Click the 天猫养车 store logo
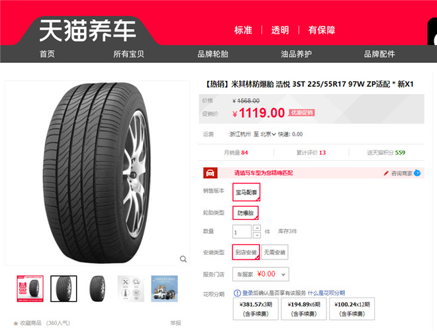This screenshot has height=331, width=437. [x=87, y=30]
